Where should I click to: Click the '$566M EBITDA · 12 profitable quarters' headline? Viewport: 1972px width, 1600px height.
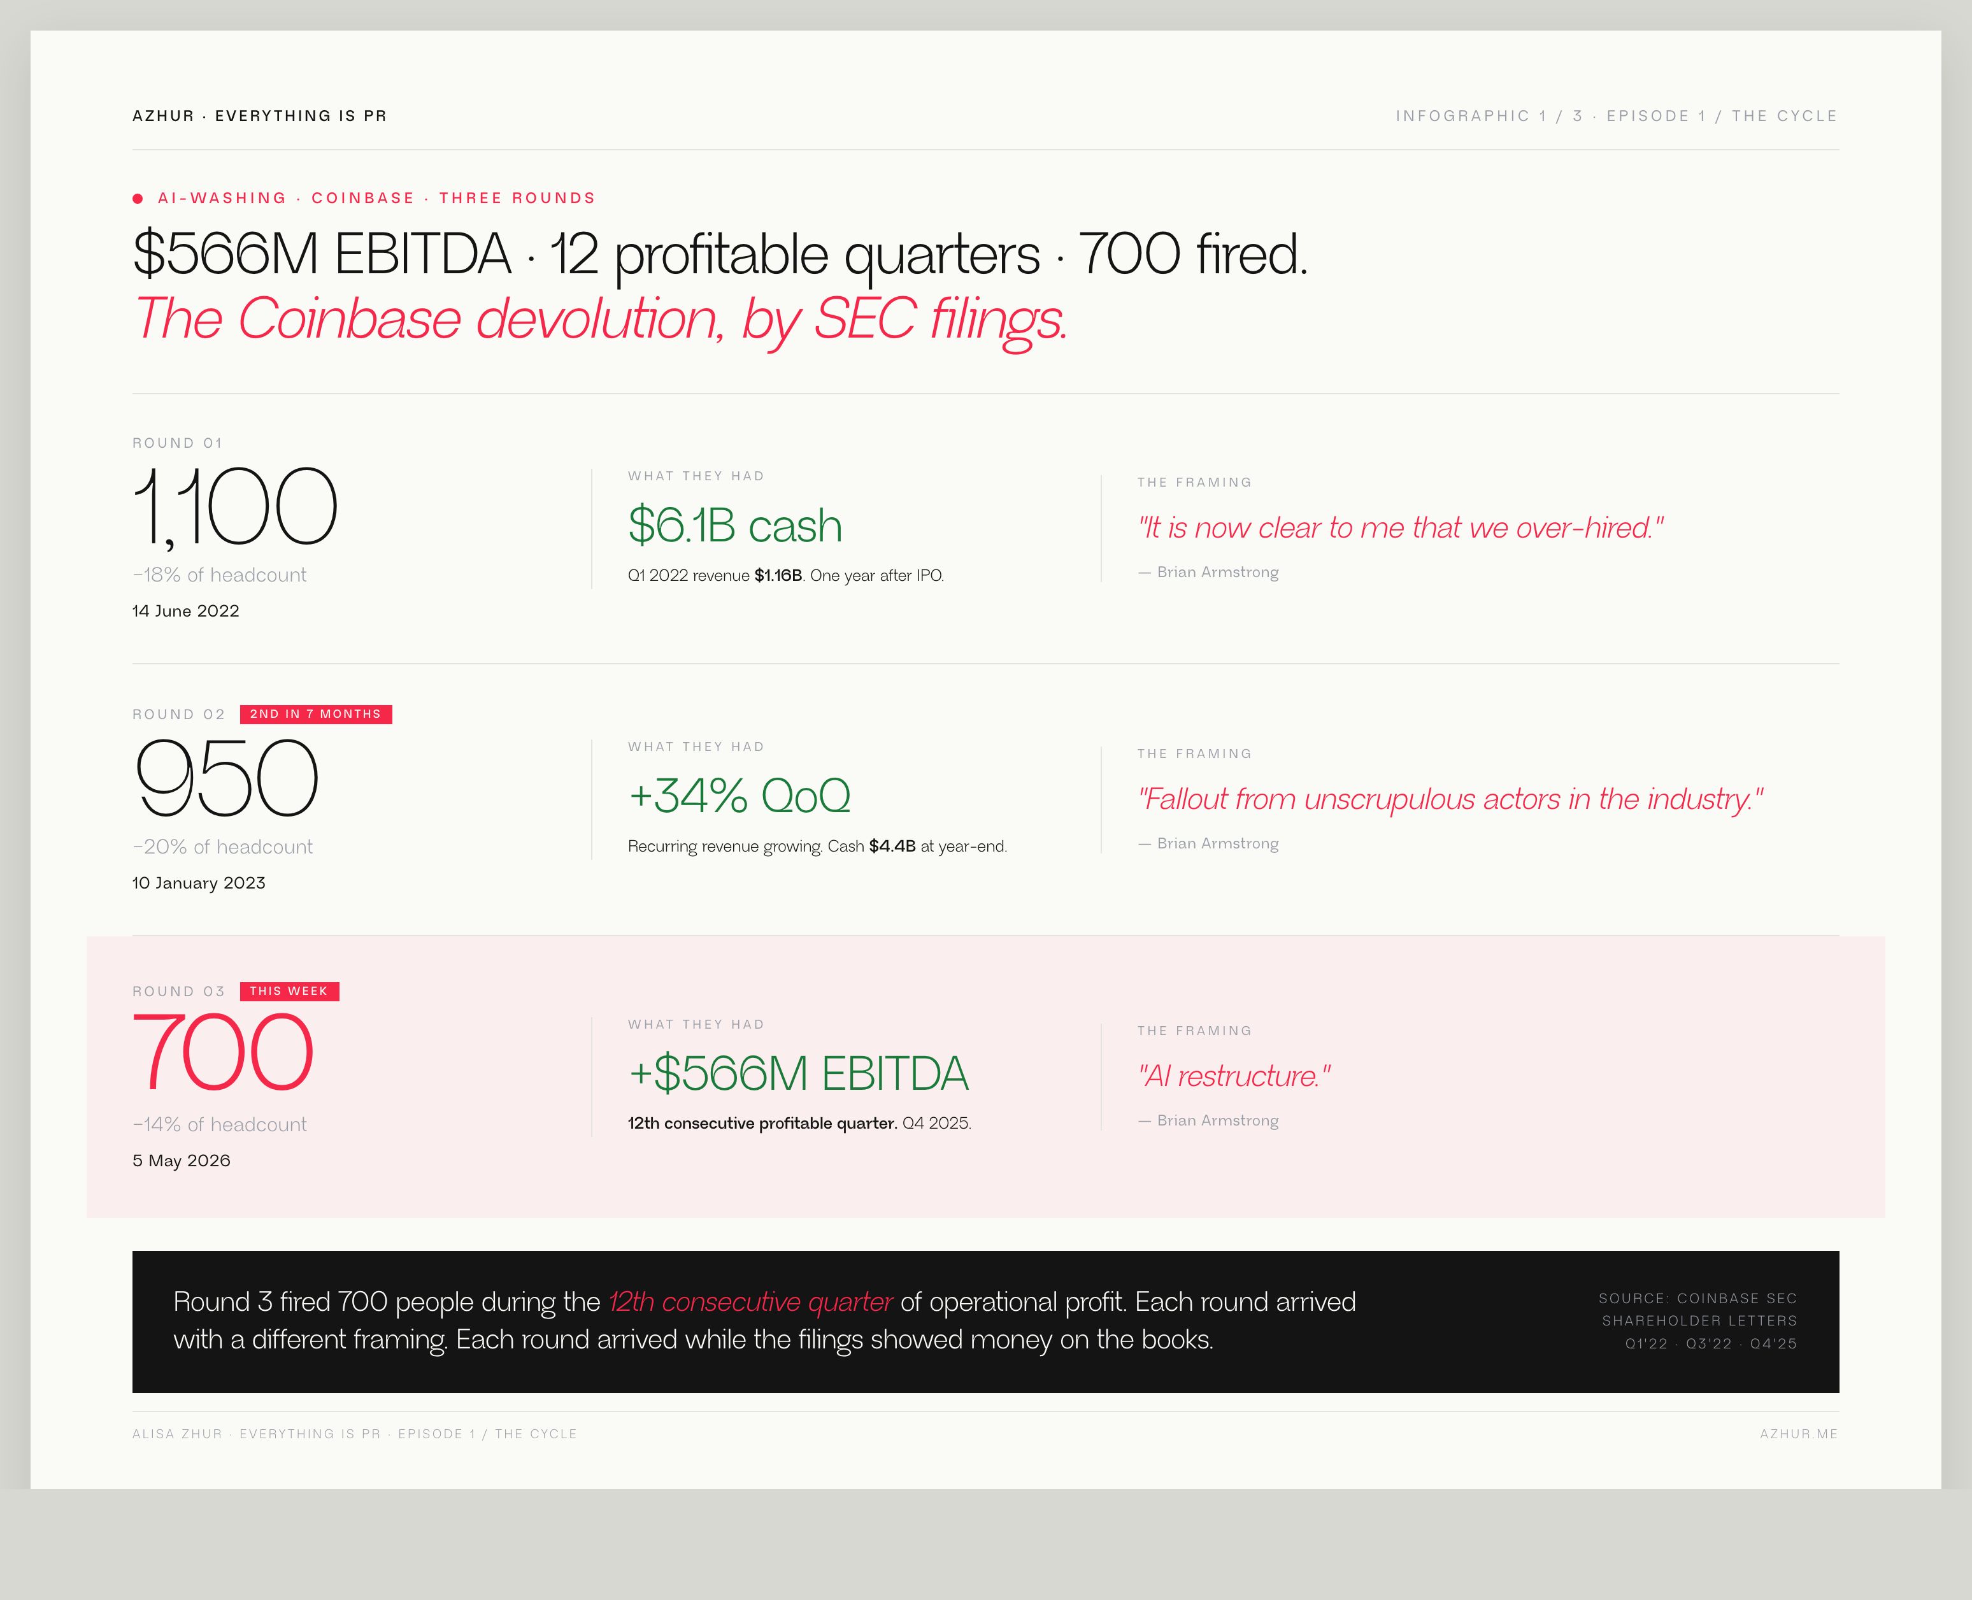pyautogui.click(x=720, y=254)
